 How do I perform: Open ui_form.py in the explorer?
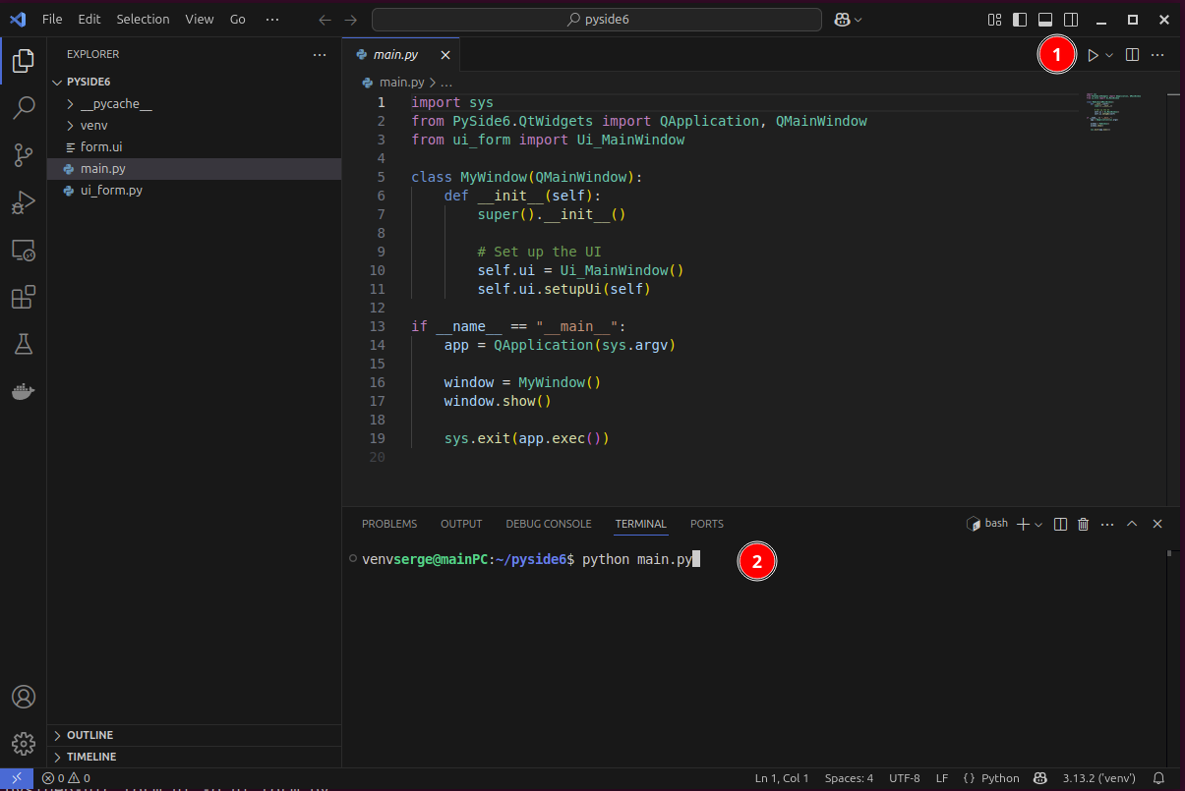point(111,191)
